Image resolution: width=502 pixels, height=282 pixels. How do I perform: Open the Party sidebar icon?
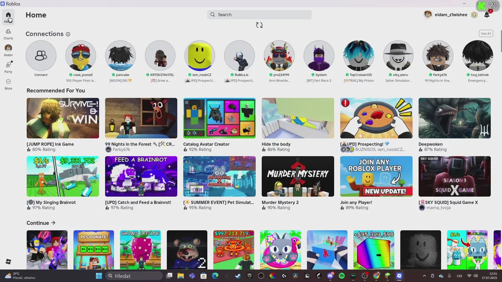coord(8,67)
